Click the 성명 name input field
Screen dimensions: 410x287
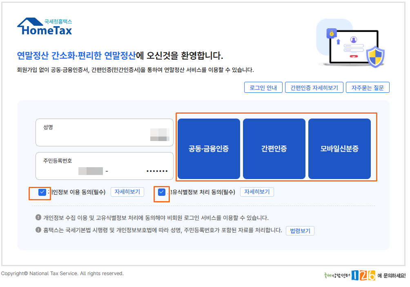click(x=105, y=132)
